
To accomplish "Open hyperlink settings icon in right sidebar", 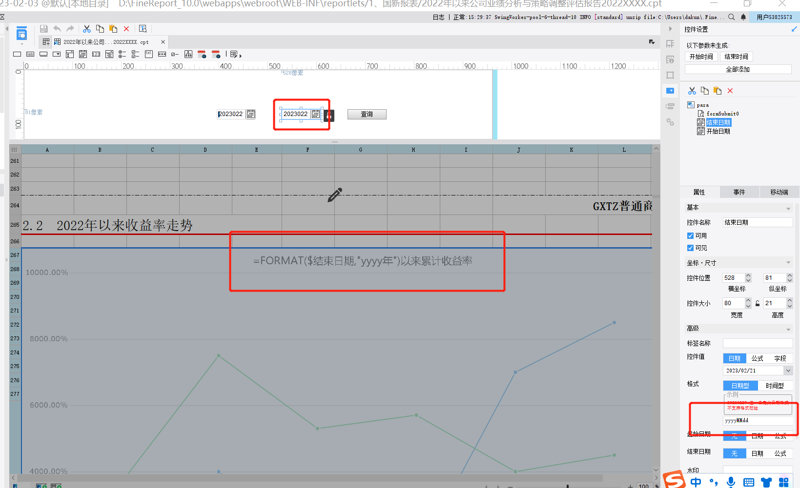I will click(x=670, y=122).
